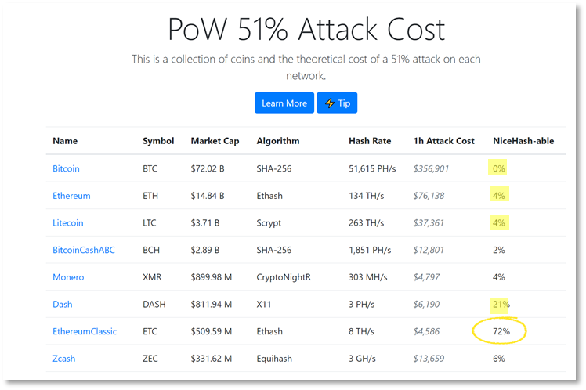
Task: Open the BitcoinCashABC link
Action: coord(84,250)
